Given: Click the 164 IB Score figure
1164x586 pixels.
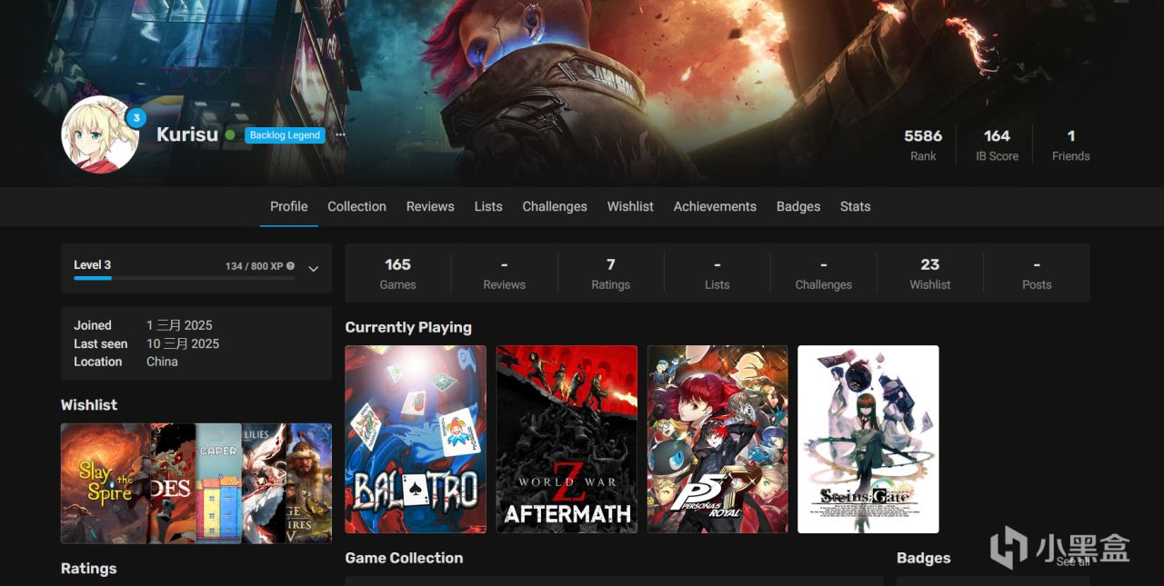Looking at the screenshot, I should point(997,144).
